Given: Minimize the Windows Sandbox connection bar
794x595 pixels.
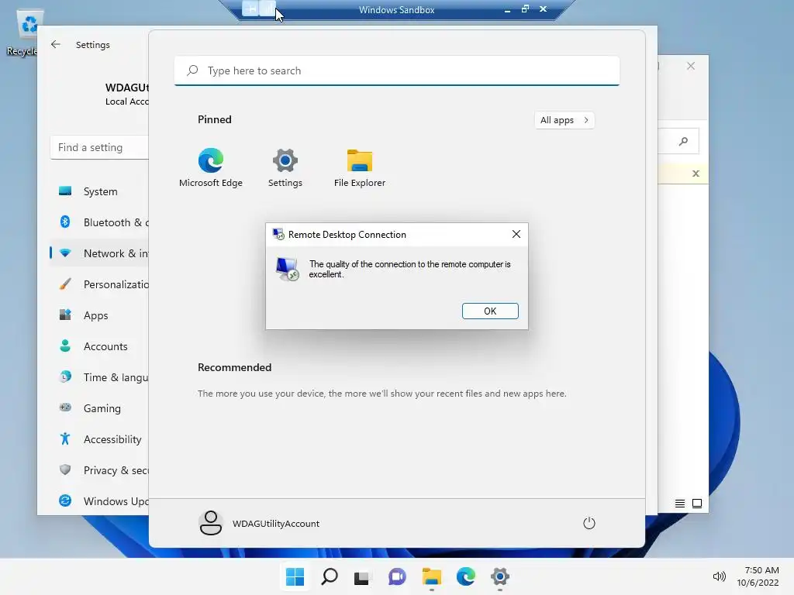Looking at the screenshot, I should pyautogui.click(x=507, y=9).
